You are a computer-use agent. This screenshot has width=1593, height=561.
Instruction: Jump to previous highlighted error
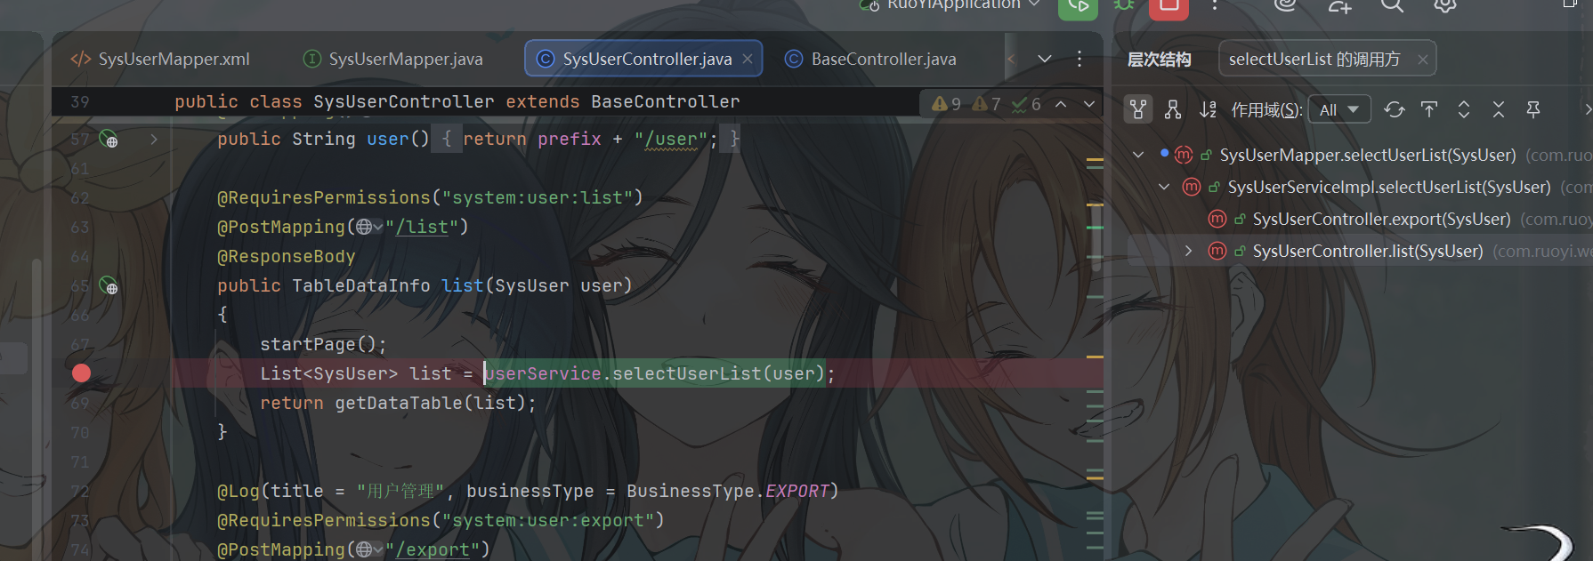1061,104
